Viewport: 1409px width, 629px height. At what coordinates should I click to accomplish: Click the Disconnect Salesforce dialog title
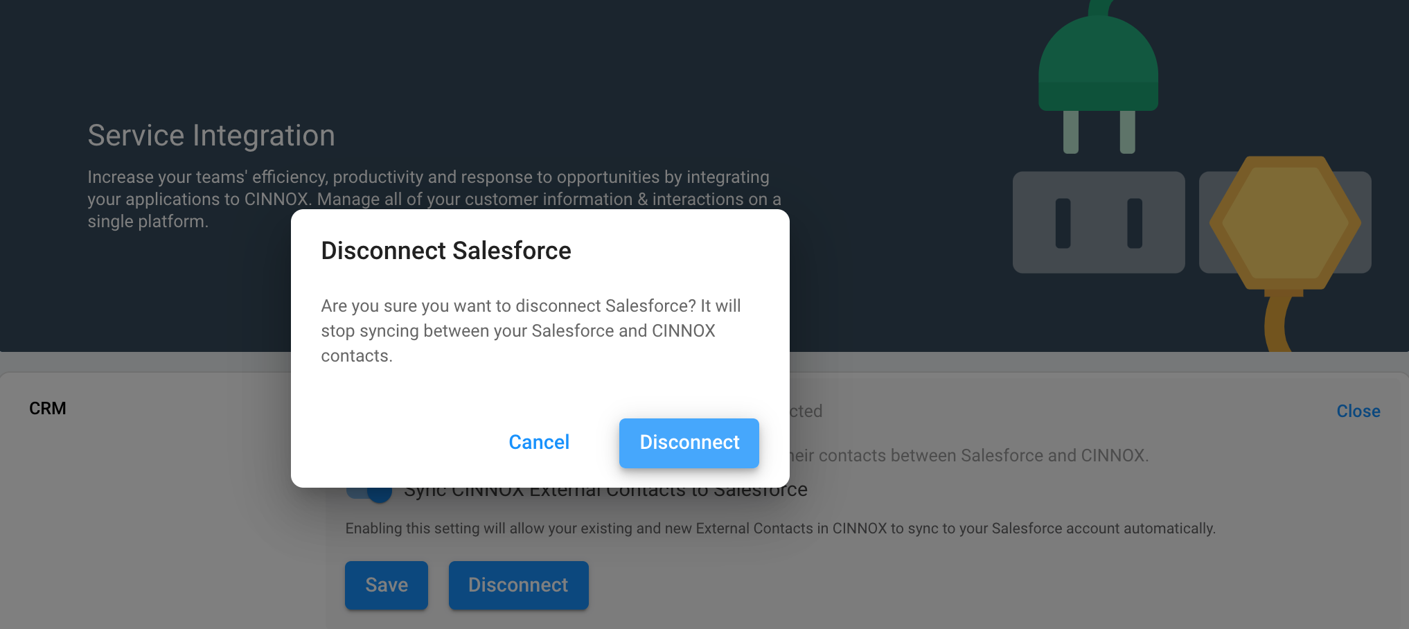click(446, 251)
